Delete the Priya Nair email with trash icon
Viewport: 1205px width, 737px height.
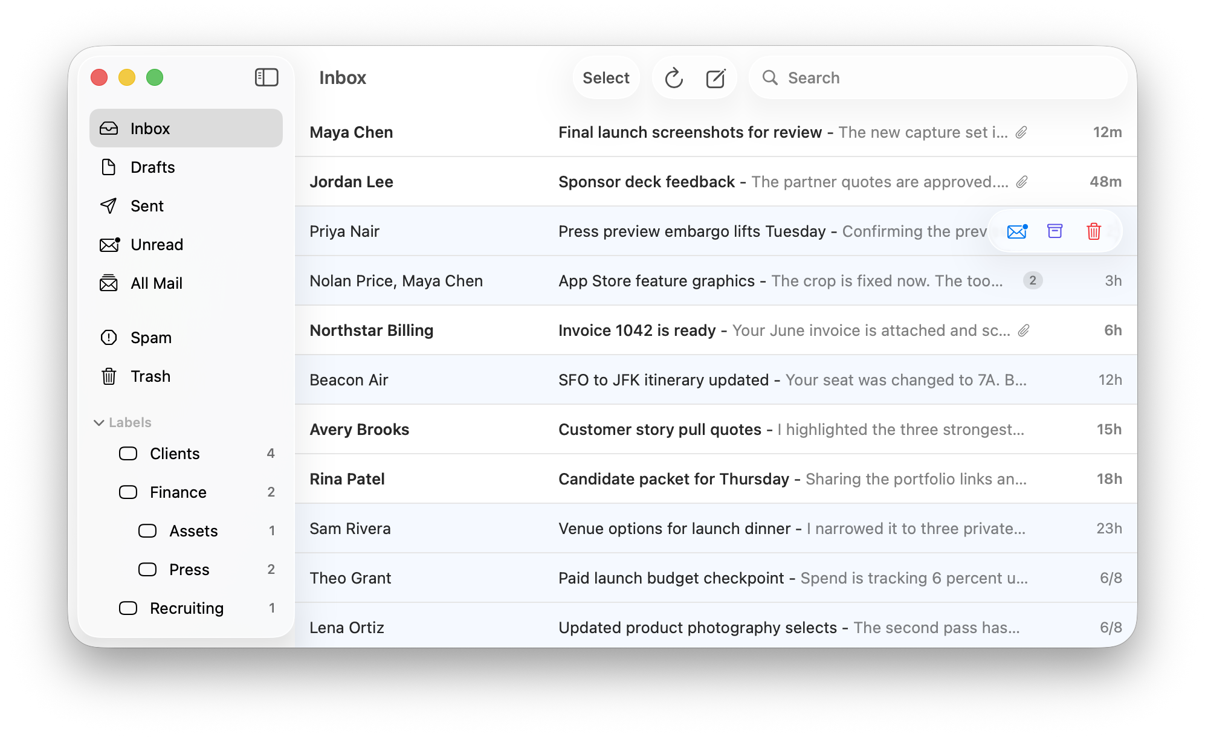[1094, 231]
